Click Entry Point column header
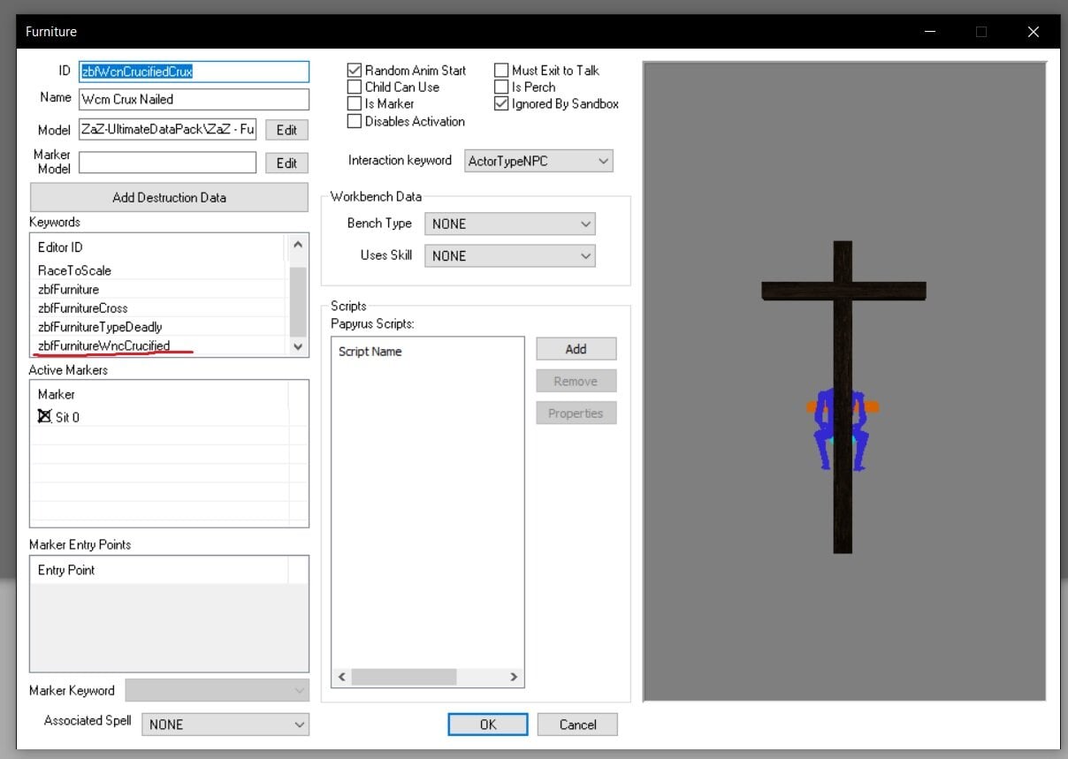 point(159,570)
